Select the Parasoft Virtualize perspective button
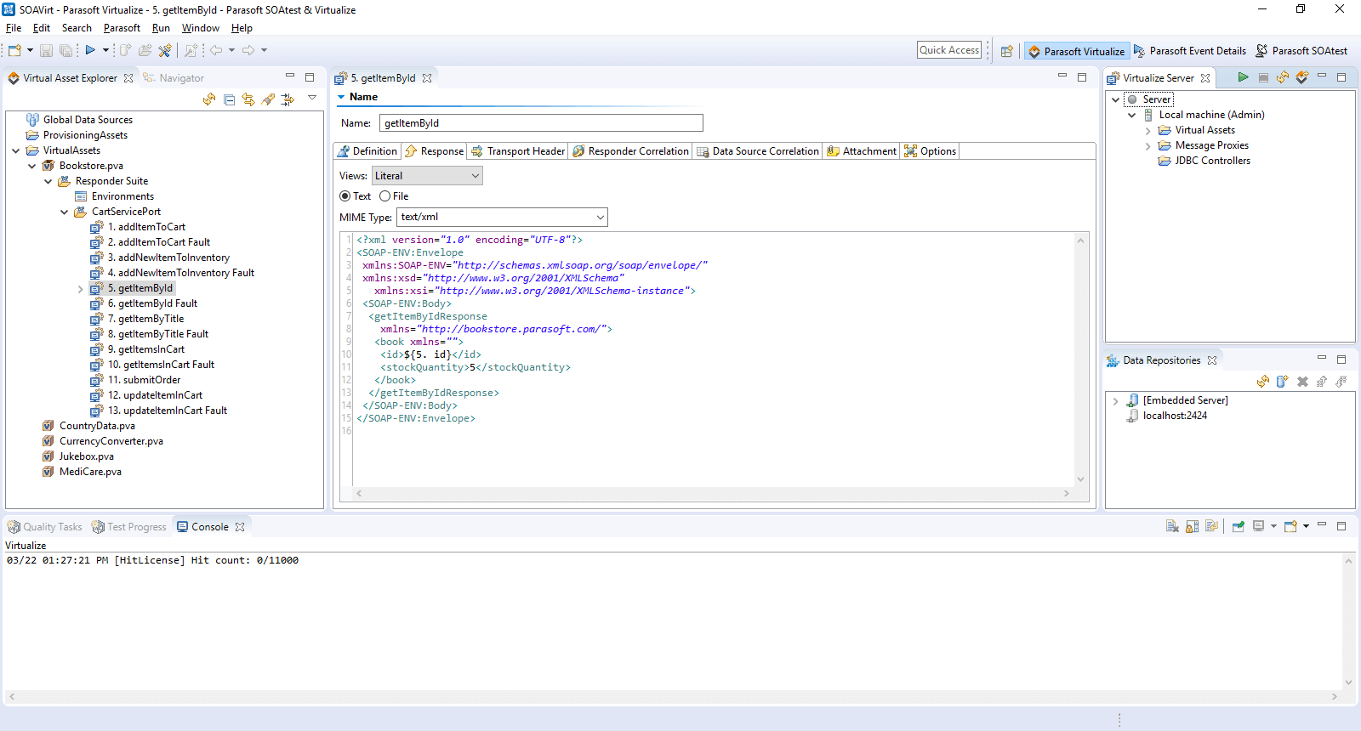 click(1076, 51)
